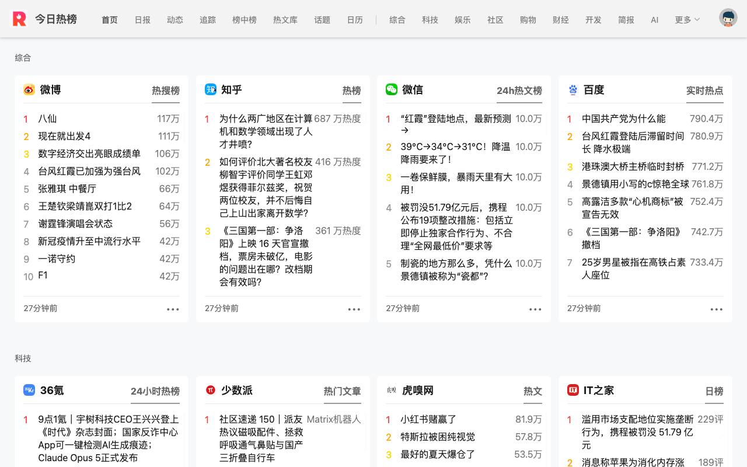
Task: Open Zhihu question about 北大著名校友柳智宇
Action: point(266,187)
